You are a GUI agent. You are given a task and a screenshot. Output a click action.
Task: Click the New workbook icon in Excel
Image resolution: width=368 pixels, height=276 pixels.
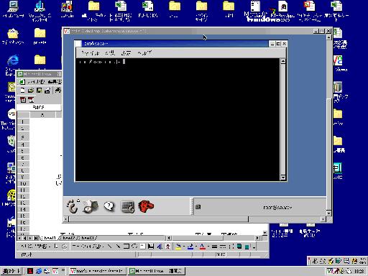click(x=22, y=91)
